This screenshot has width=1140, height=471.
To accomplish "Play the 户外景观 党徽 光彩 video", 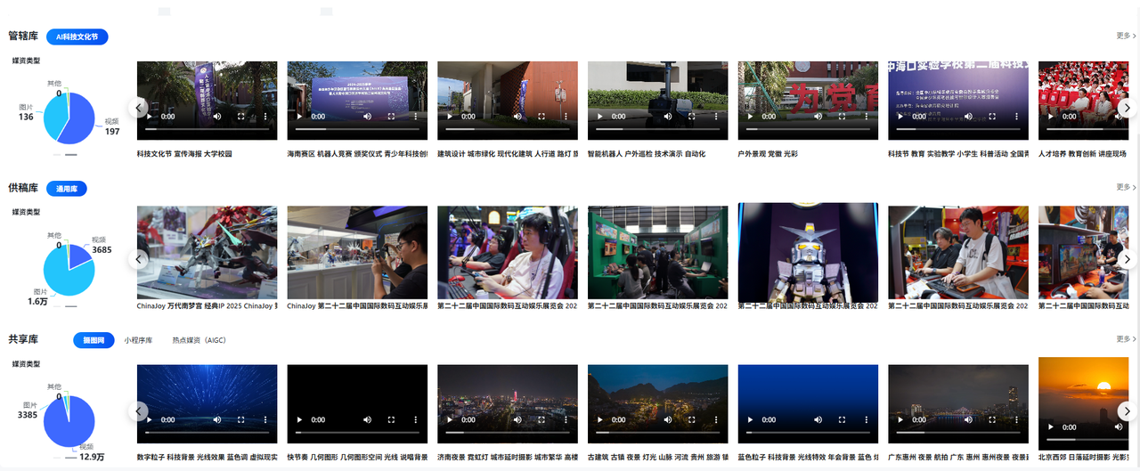I will pos(752,117).
